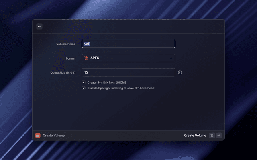
Task: Click the info icon beside Quota Size
Action: point(180,73)
